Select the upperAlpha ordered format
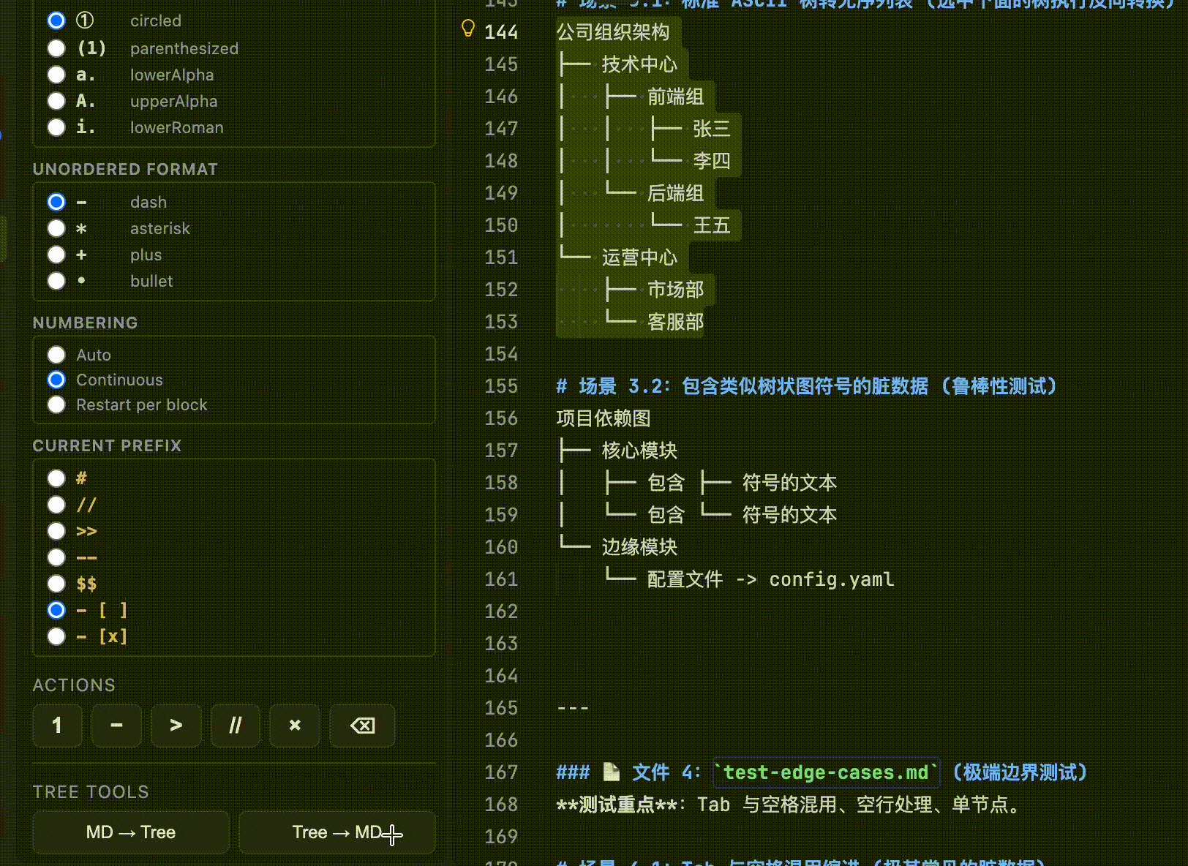 coord(56,101)
